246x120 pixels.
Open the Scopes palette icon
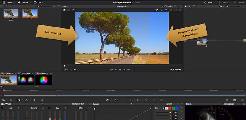point(235,100)
